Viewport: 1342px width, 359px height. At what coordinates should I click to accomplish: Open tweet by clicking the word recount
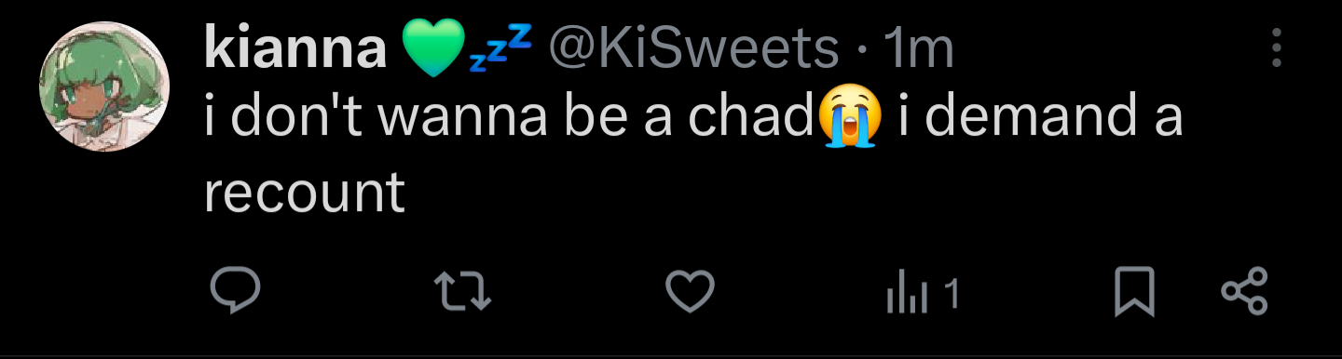click(305, 192)
